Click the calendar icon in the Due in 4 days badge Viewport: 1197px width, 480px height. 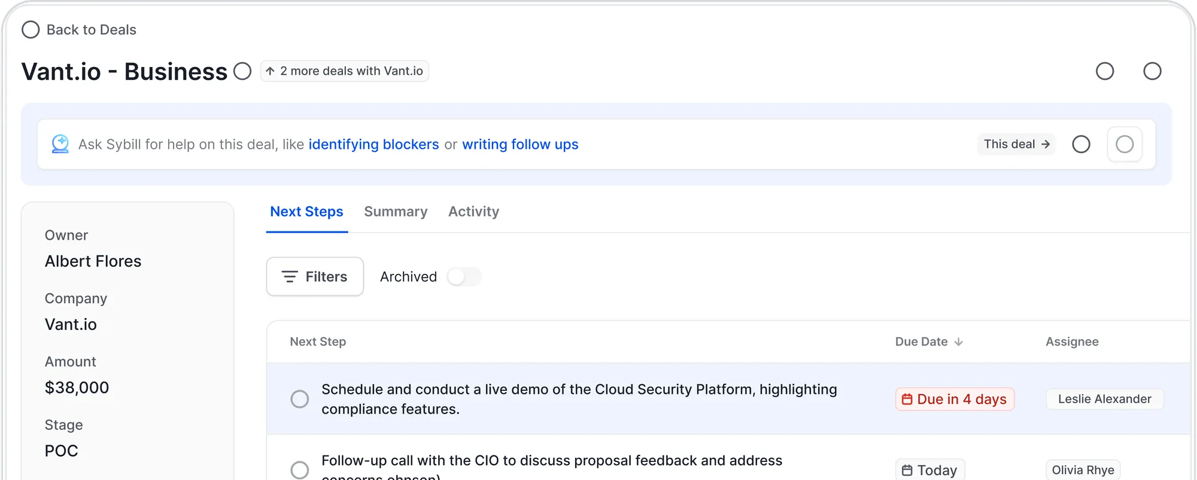(x=907, y=399)
